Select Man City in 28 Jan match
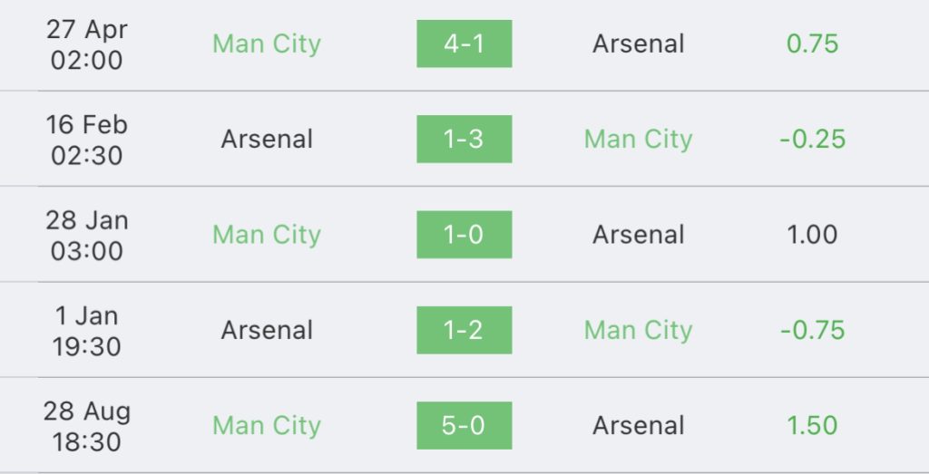Screen dimensions: 929x474 point(267,235)
